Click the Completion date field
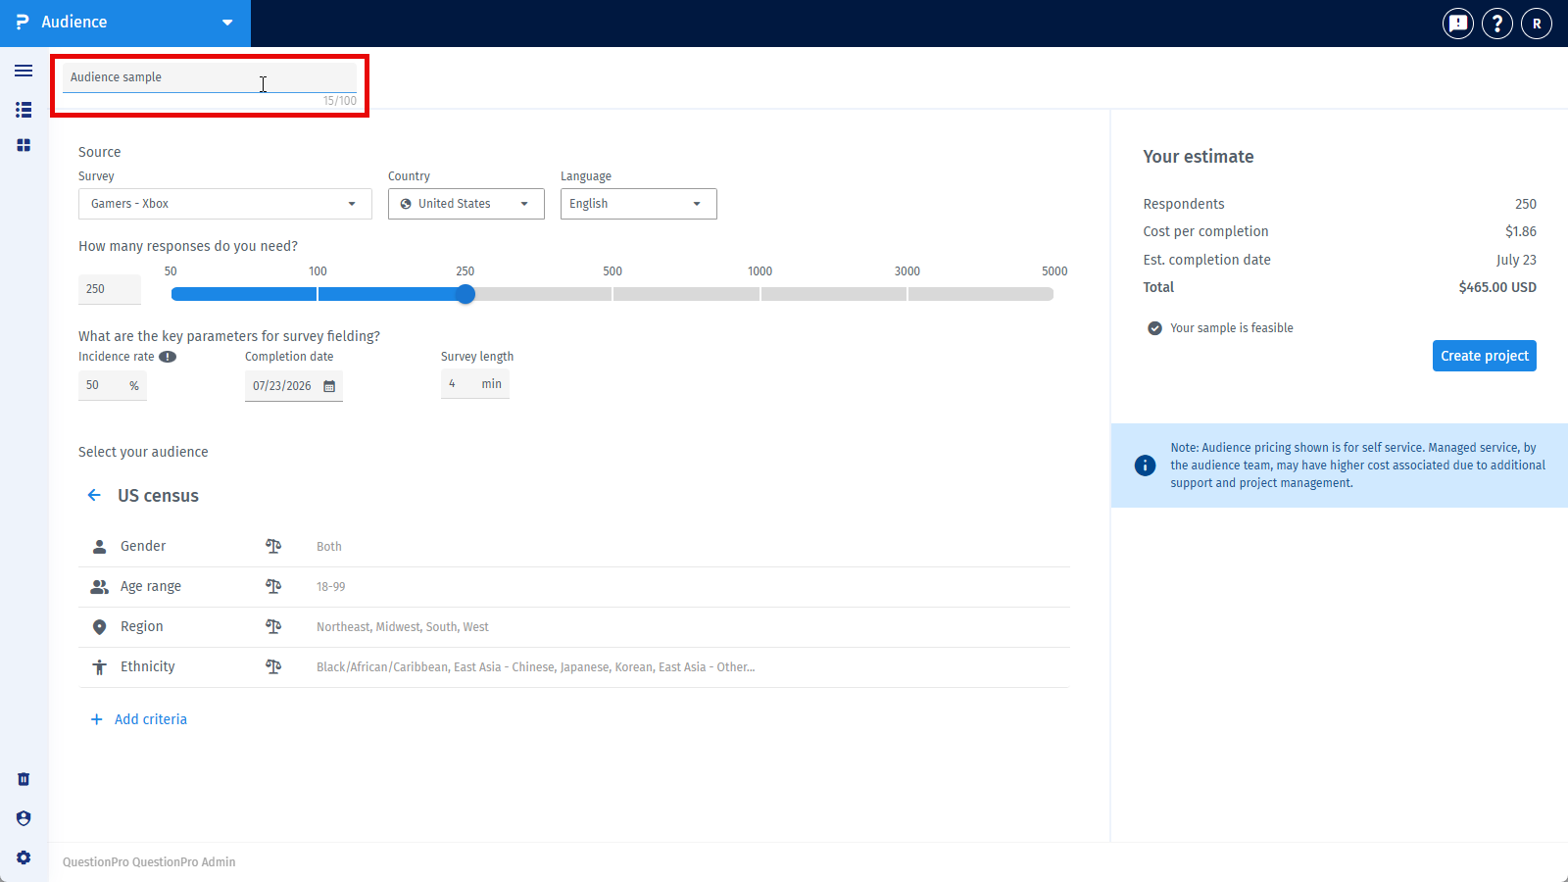 point(294,386)
